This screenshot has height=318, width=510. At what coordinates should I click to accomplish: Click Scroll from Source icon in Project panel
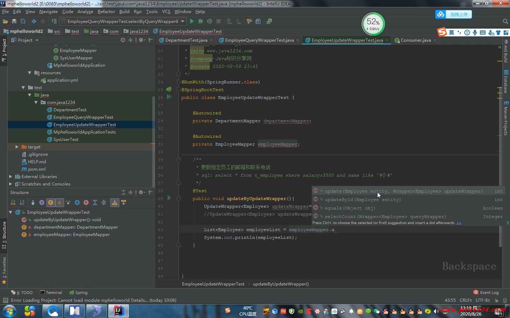tap(123, 40)
